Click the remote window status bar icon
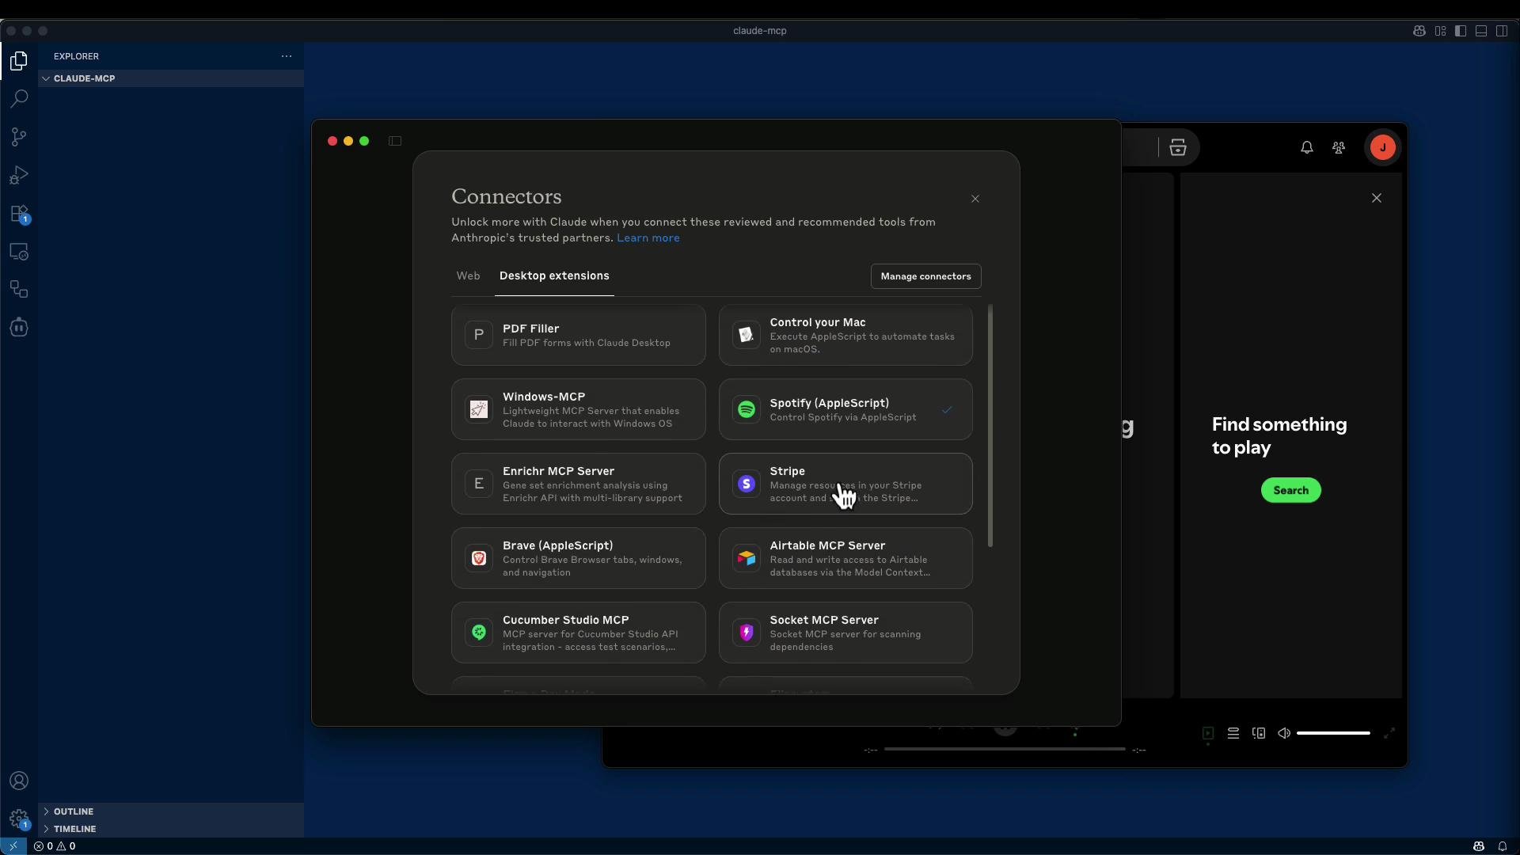Viewport: 1520px width, 855px height. click(x=13, y=845)
